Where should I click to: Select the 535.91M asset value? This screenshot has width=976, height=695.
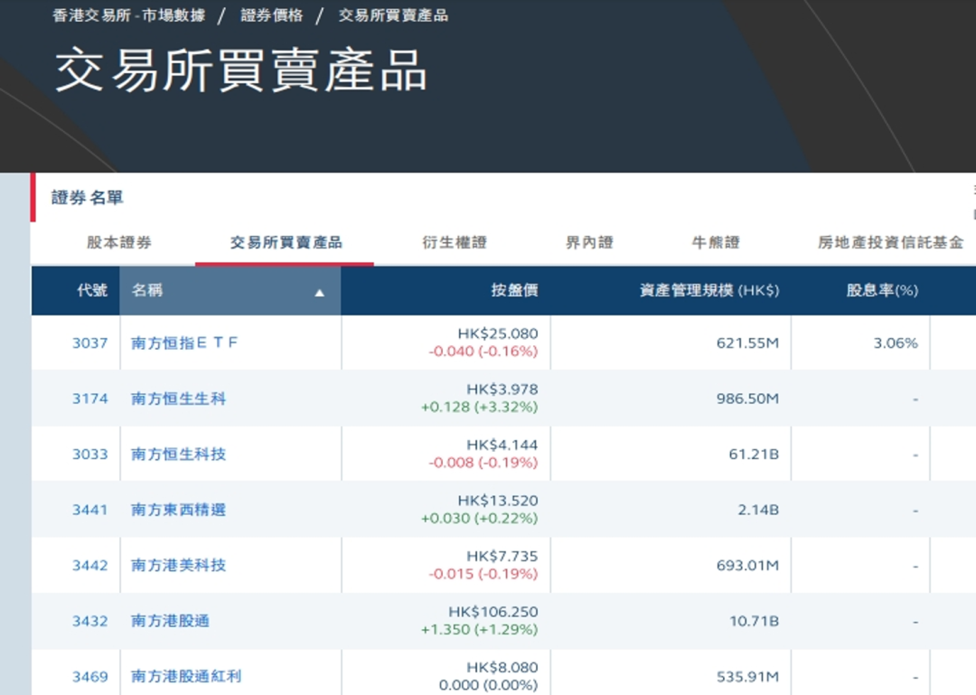click(x=747, y=676)
